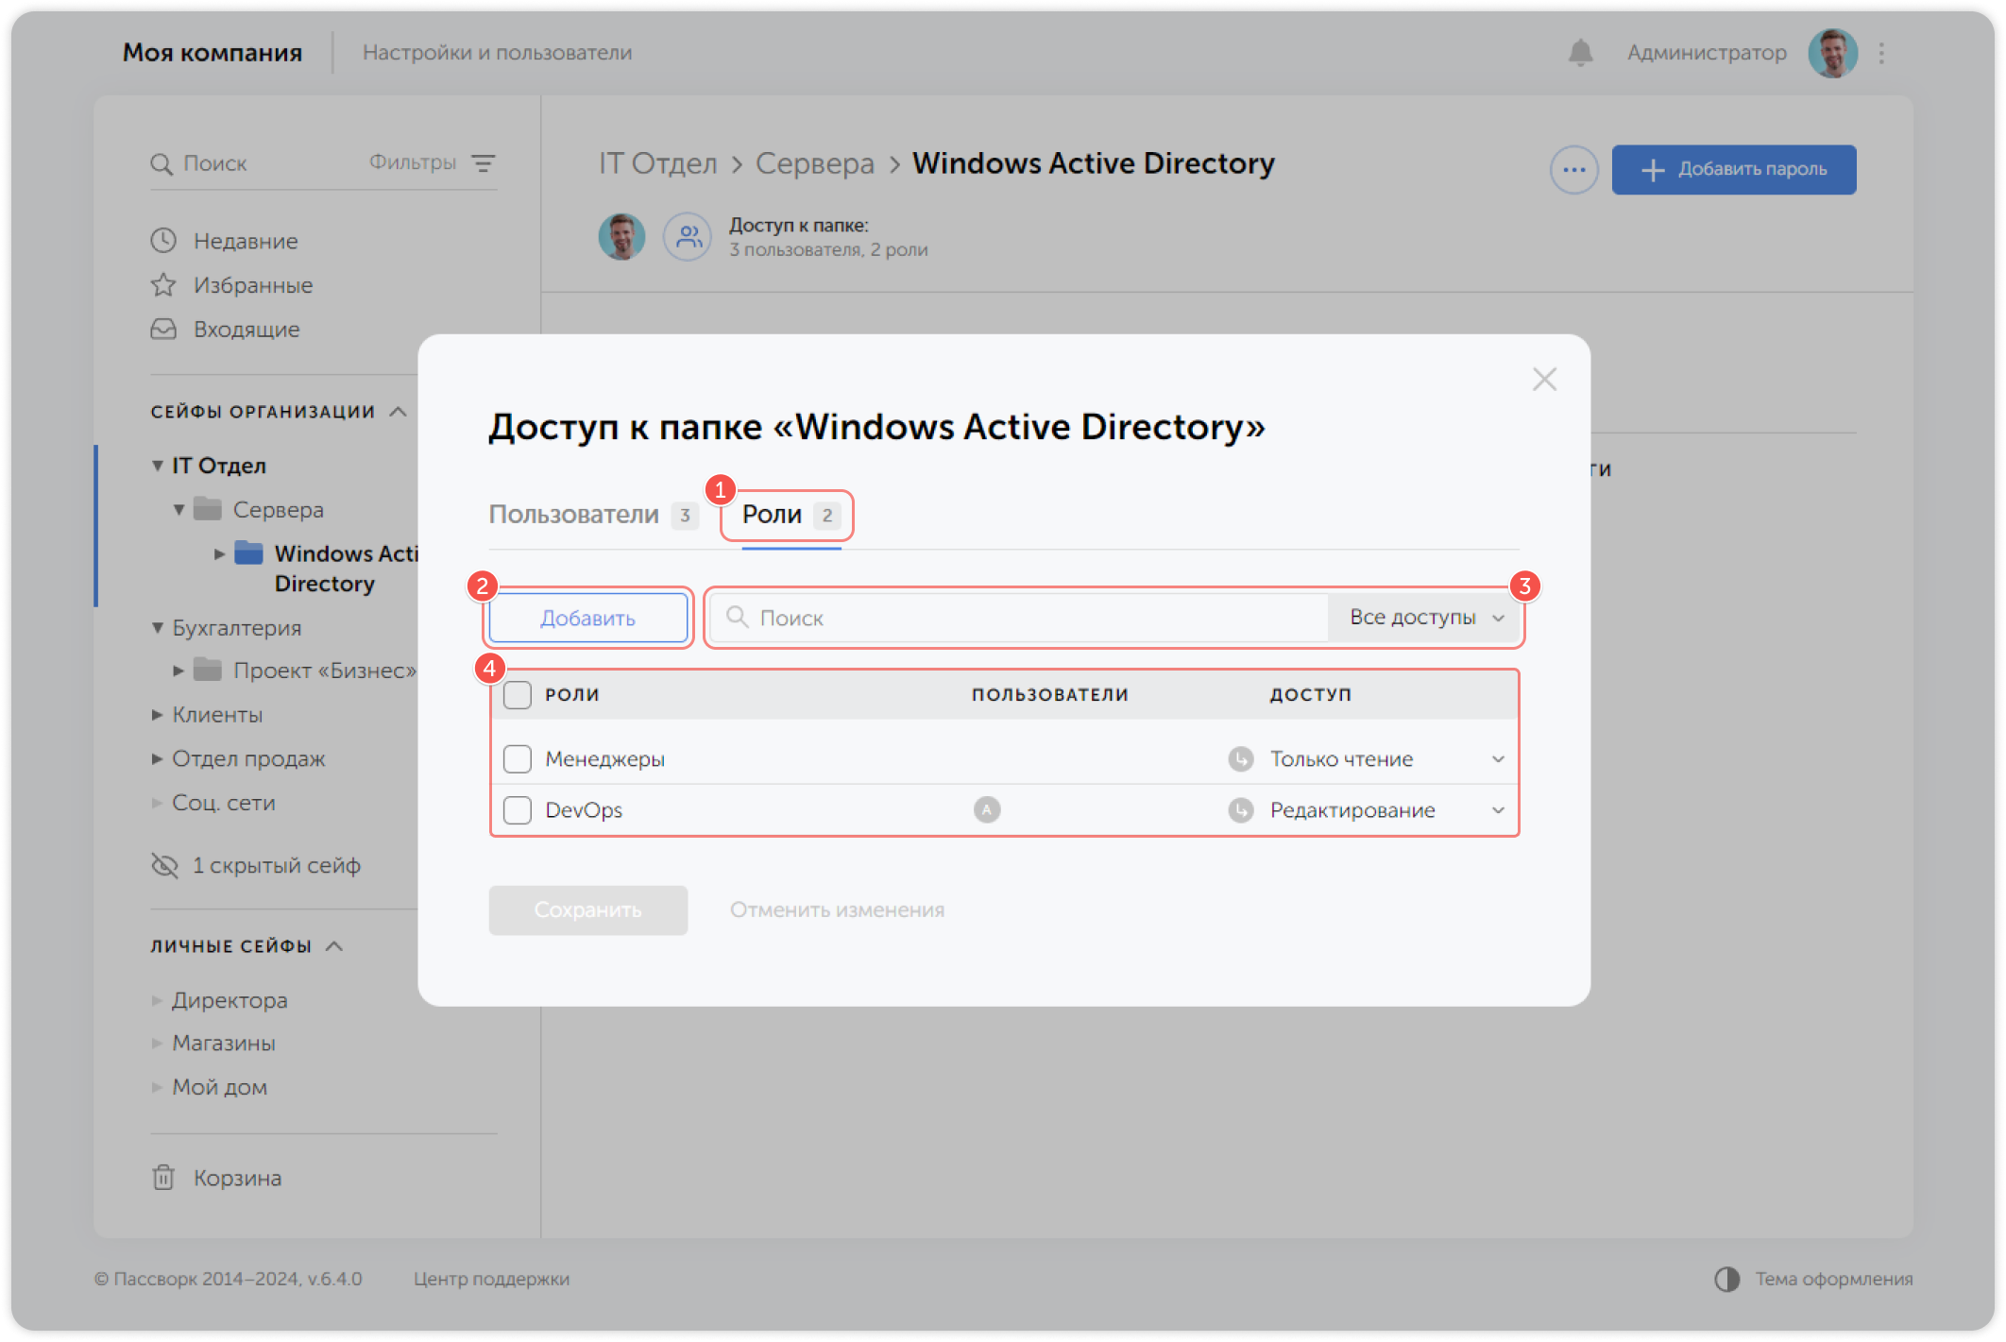Click the Добавить button in dialog
The width and height of the screenshot is (2006, 1342).
click(x=587, y=619)
